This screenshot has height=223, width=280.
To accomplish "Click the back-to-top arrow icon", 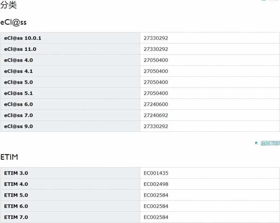I will tap(257, 143).
